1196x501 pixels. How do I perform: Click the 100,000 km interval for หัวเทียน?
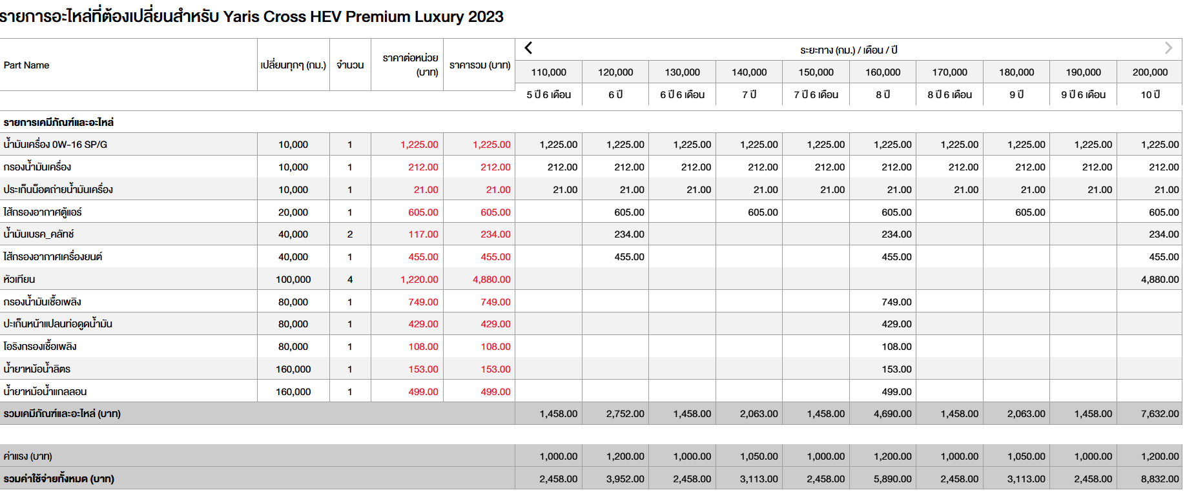(x=293, y=280)
